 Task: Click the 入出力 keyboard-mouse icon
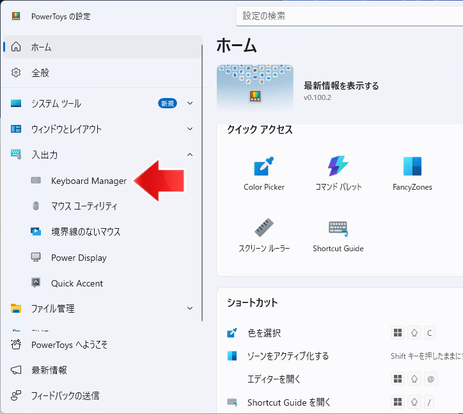click(x=16, y=154)
